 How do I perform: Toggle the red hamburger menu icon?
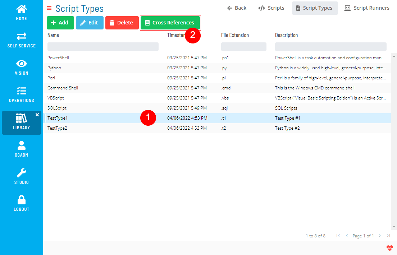(x=49, y=8)
